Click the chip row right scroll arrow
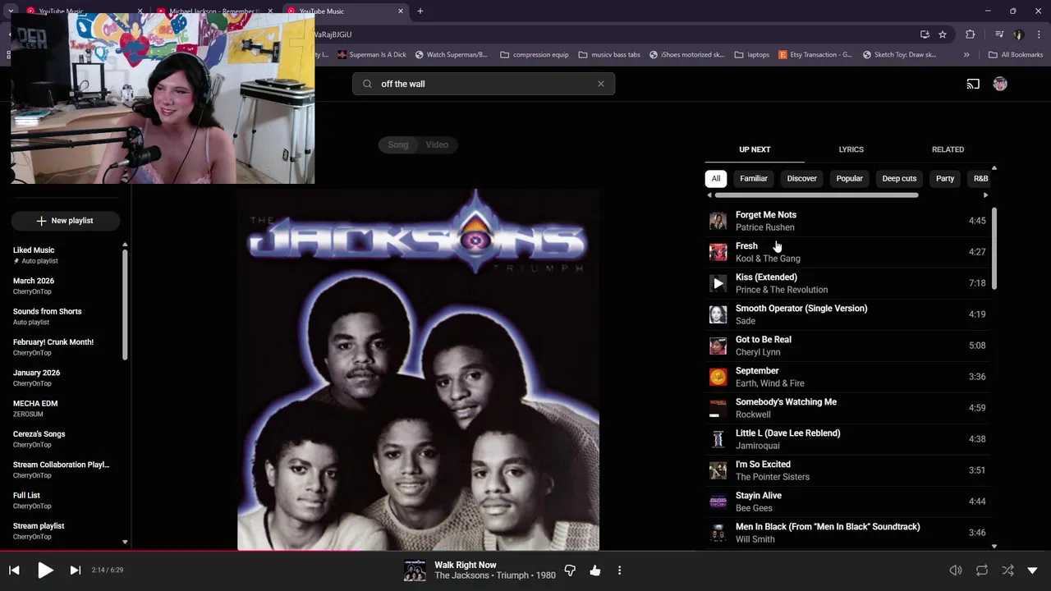The height and width of the screenshot is (591, 1051). [985, 195]
